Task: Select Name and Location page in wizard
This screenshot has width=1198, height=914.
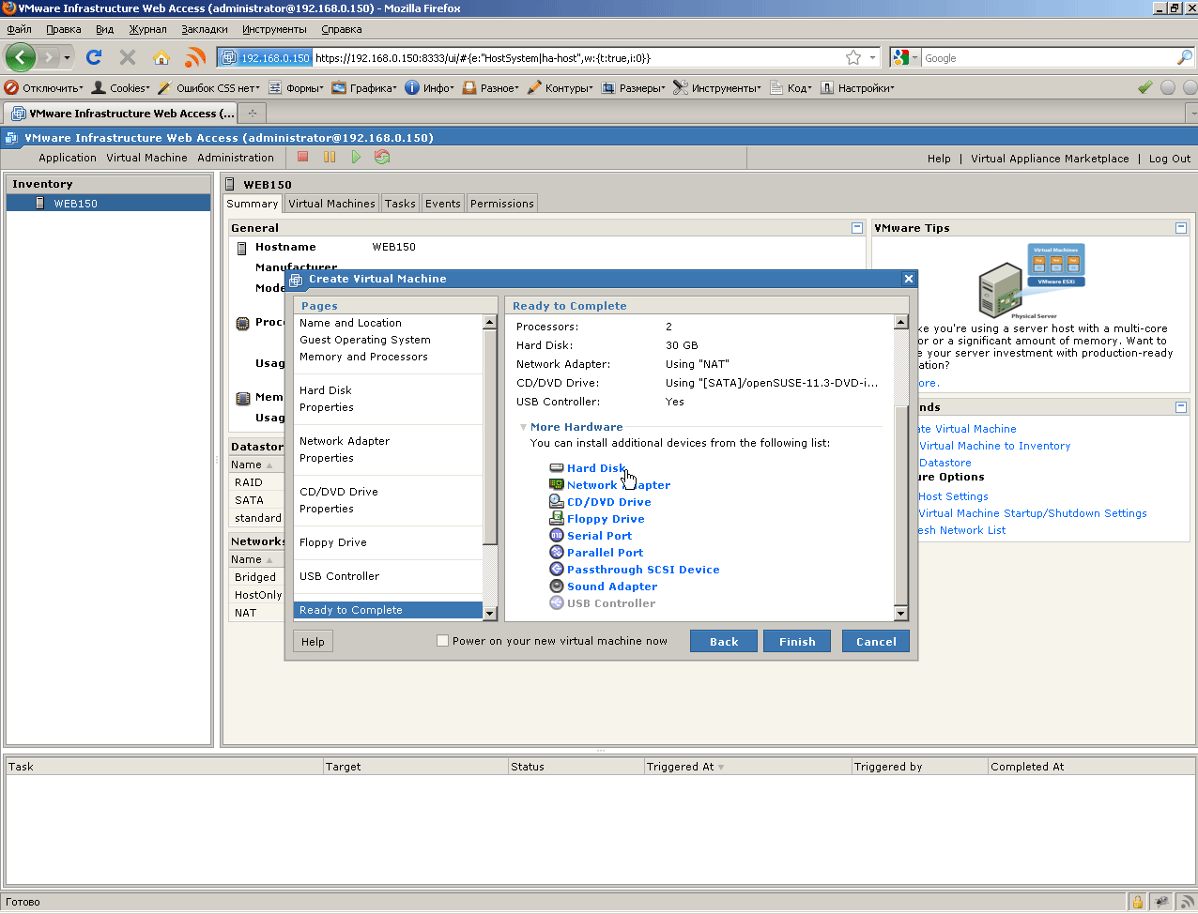Action: point(350,323)
